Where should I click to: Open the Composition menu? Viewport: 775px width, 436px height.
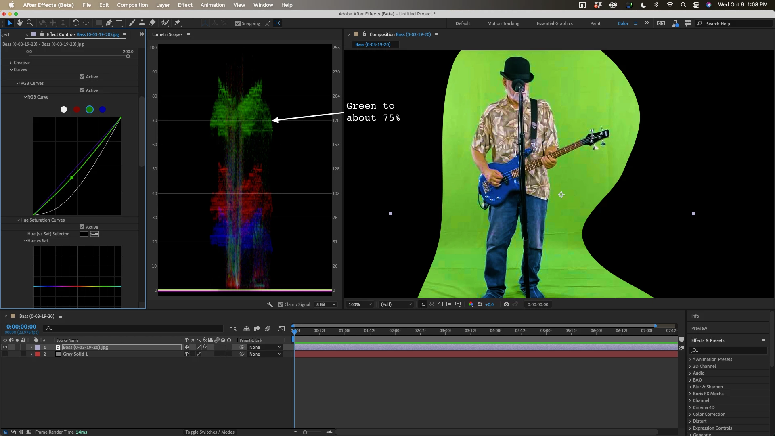[132, 5]
